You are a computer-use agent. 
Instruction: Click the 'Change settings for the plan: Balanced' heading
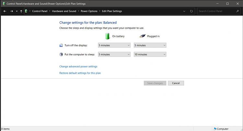click(88, 23)
